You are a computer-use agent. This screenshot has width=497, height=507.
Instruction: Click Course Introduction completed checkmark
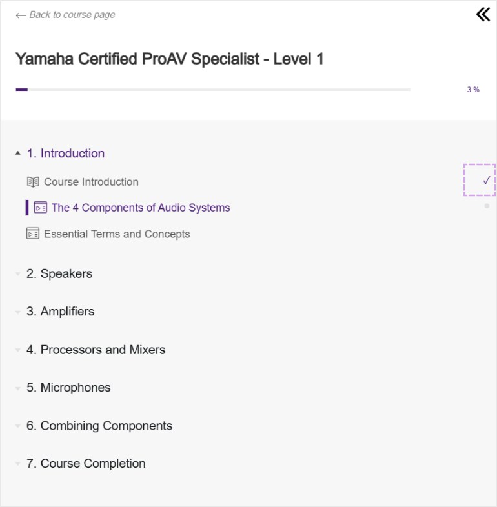(x=486, y=181)
